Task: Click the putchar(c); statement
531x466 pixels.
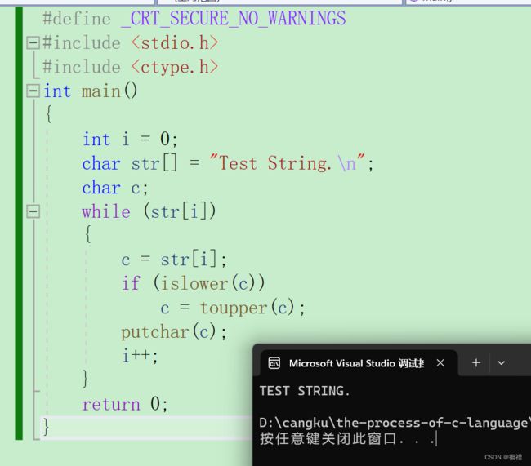Action: tap(174, 331)
